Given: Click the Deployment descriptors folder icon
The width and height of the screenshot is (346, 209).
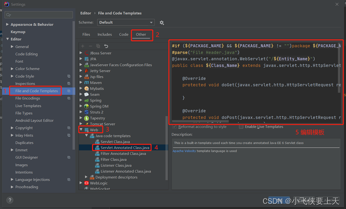Looking at the screenshot, I should (x=92, y=177).
